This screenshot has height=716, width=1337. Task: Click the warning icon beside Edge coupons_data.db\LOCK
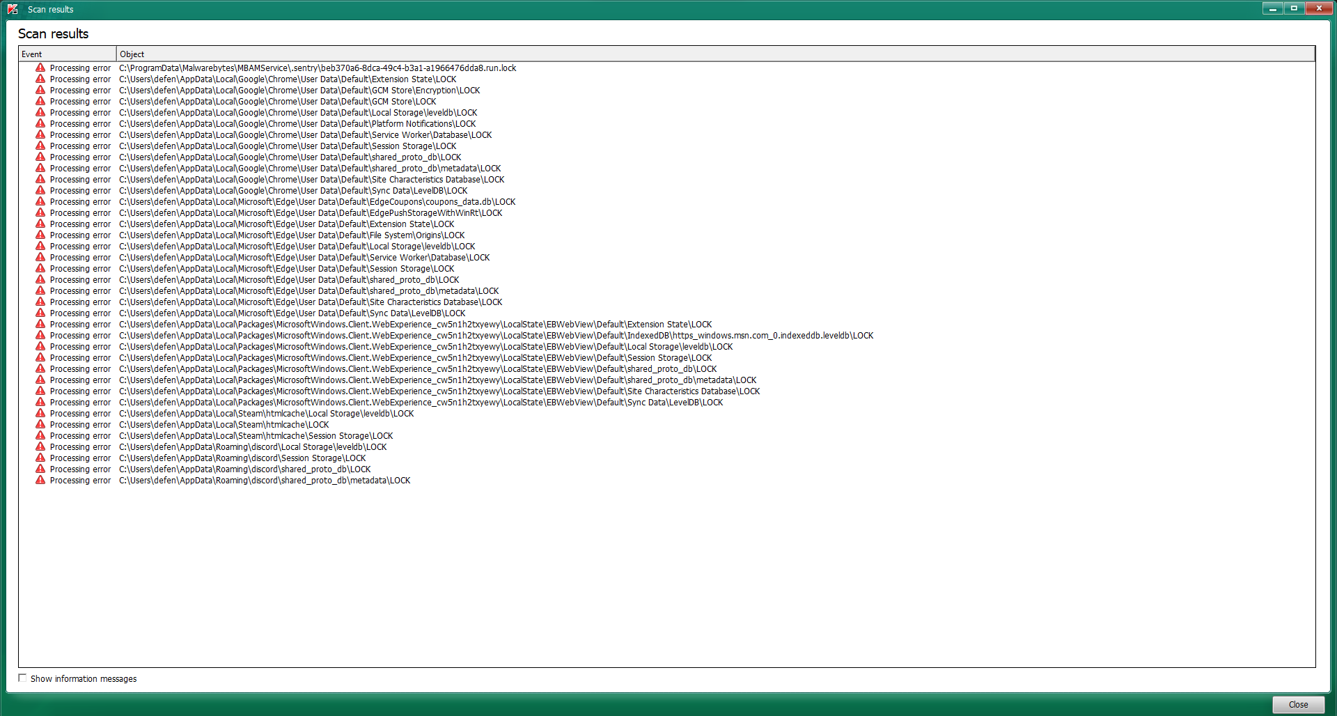[40, 201]
